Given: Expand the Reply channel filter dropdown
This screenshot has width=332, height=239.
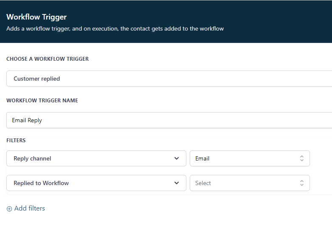Looking at the screenshot, I should click(x=96, y=158).
